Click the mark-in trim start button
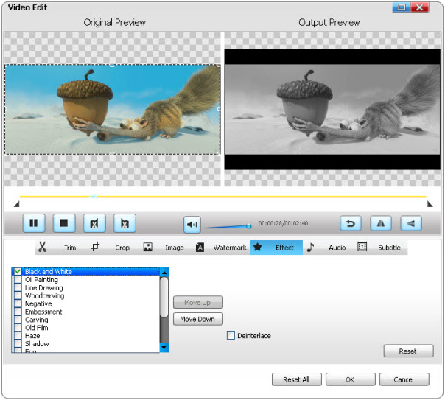The width and height of the screenshot is (445, 400). (94, 223)
